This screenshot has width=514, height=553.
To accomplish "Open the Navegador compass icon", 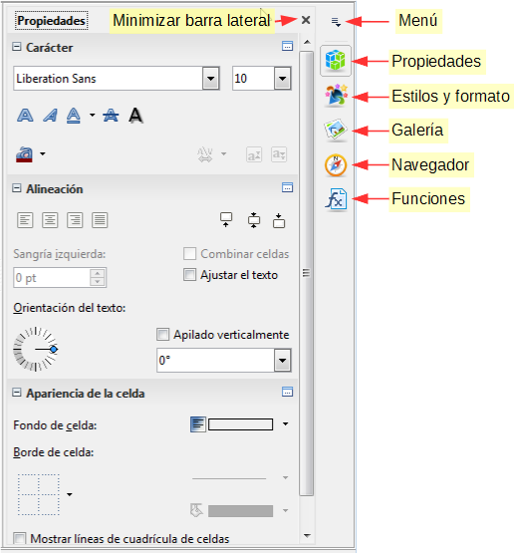I will point(336,164).
